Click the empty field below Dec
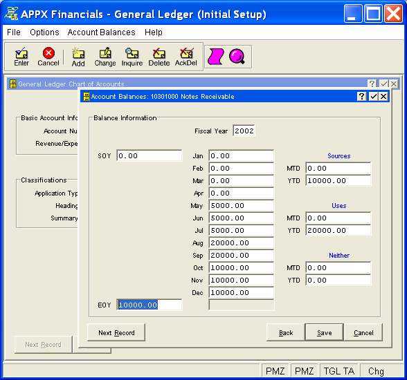The height and width of the screenshot is (380, 407). coord(241,305)
